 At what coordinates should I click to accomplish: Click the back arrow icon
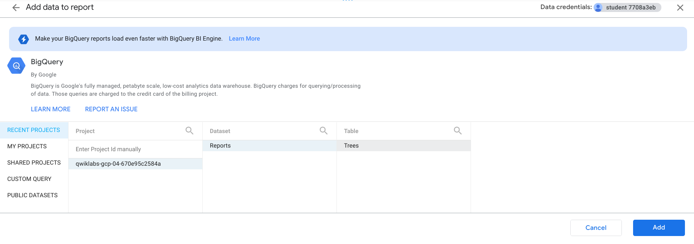pyautogui.click(x=16, y=8)
